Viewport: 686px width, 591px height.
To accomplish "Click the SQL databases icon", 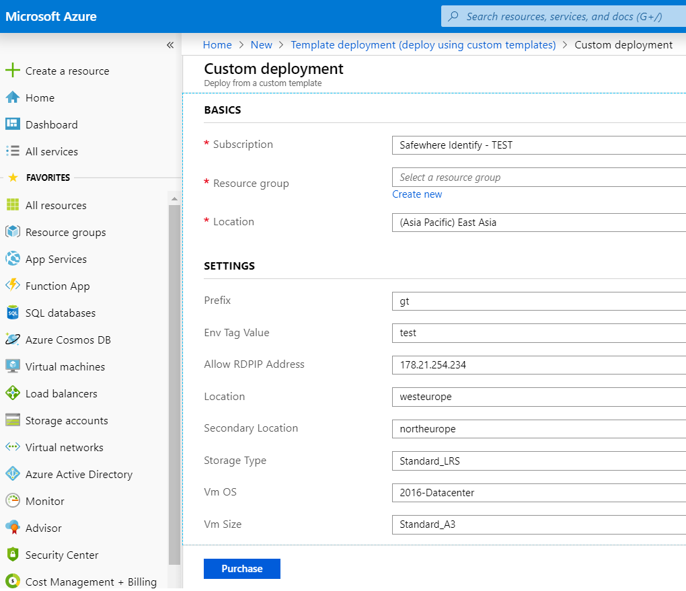I will (13, 313).
